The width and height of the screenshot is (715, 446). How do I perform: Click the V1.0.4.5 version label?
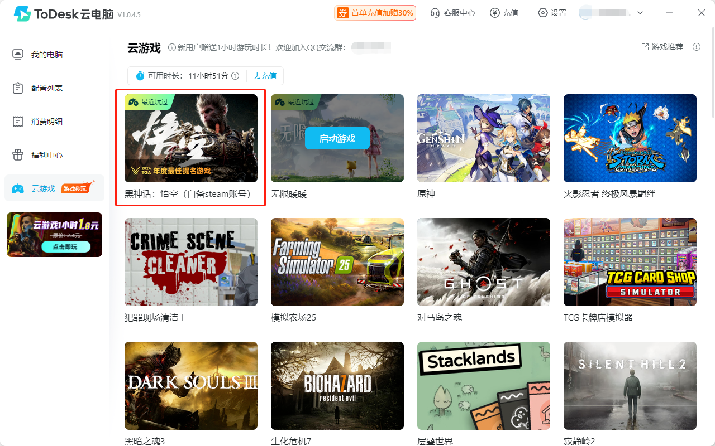128,15
